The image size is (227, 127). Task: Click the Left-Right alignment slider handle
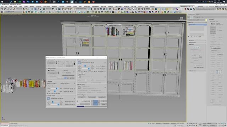click(x=55, y=91)
